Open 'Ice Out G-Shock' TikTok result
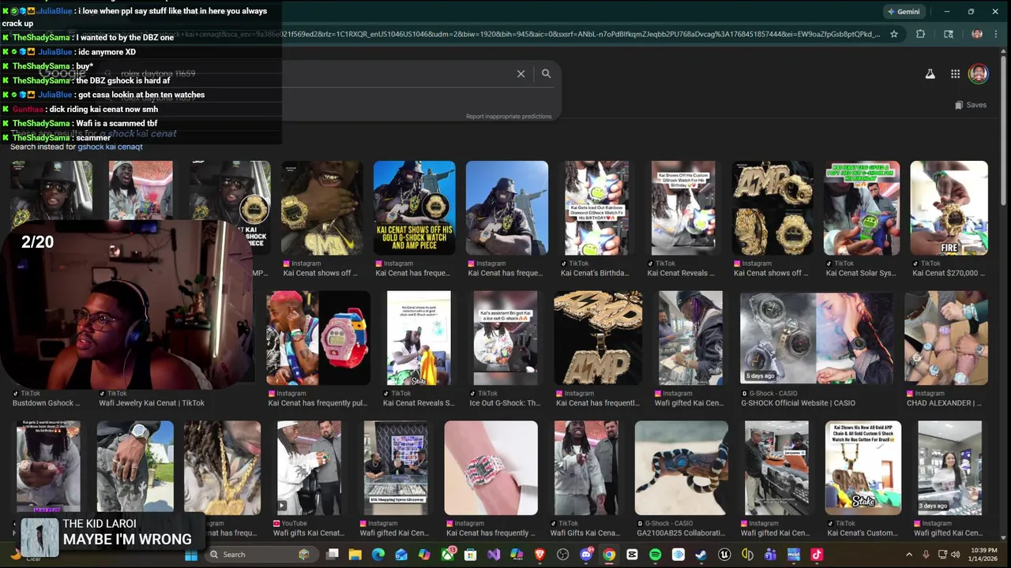This screenshot has height=568, width=1011. 505,403
